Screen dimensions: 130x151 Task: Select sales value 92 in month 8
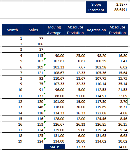click(33, 78)
